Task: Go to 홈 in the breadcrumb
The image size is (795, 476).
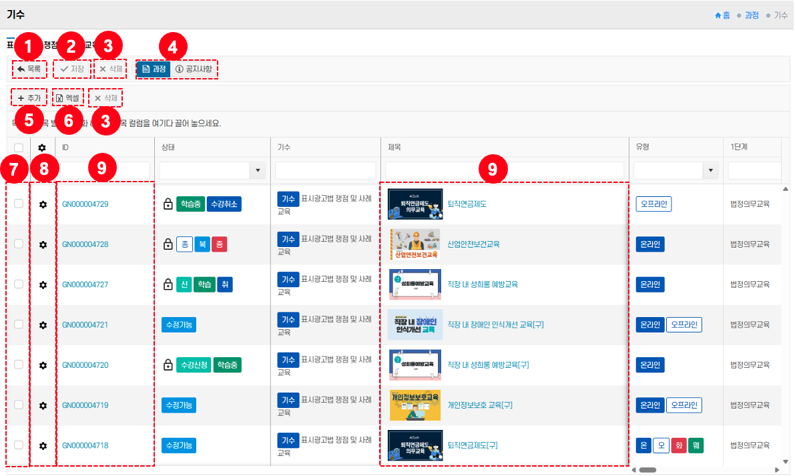Action: (722, 15)
